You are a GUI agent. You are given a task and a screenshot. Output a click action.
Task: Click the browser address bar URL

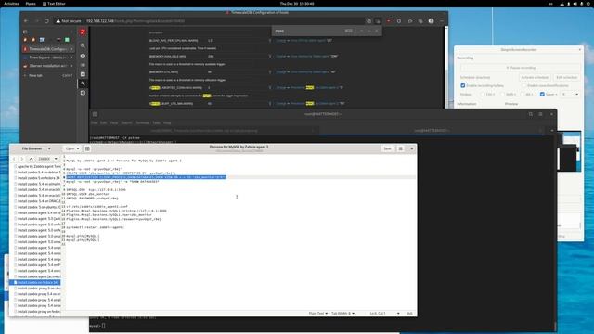[136, 21]
